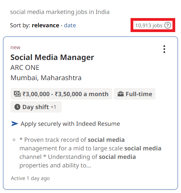The height and width of the screenshot is (193, 181).
Task: Click the 'Active 1 day ago' text
Action: click(30, 178)
